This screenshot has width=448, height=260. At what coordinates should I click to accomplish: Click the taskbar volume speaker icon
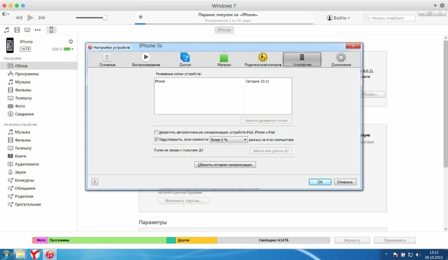418,254
